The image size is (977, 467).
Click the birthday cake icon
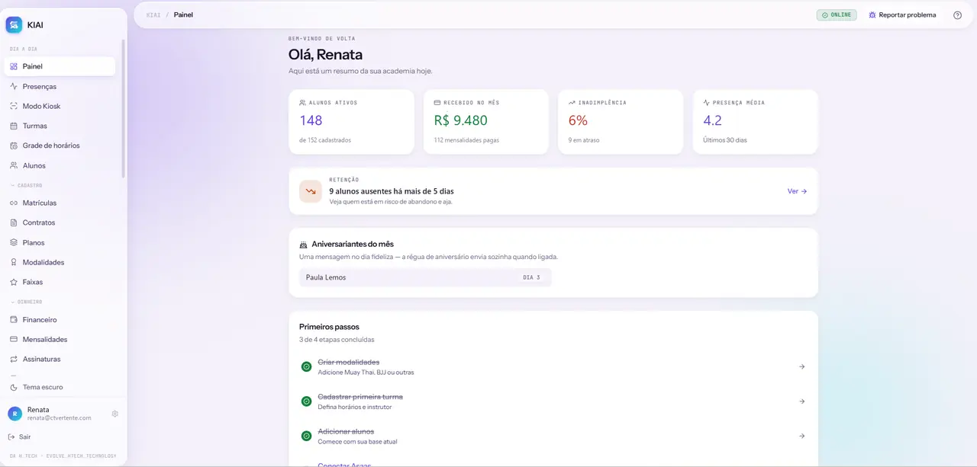coord(304,245)
